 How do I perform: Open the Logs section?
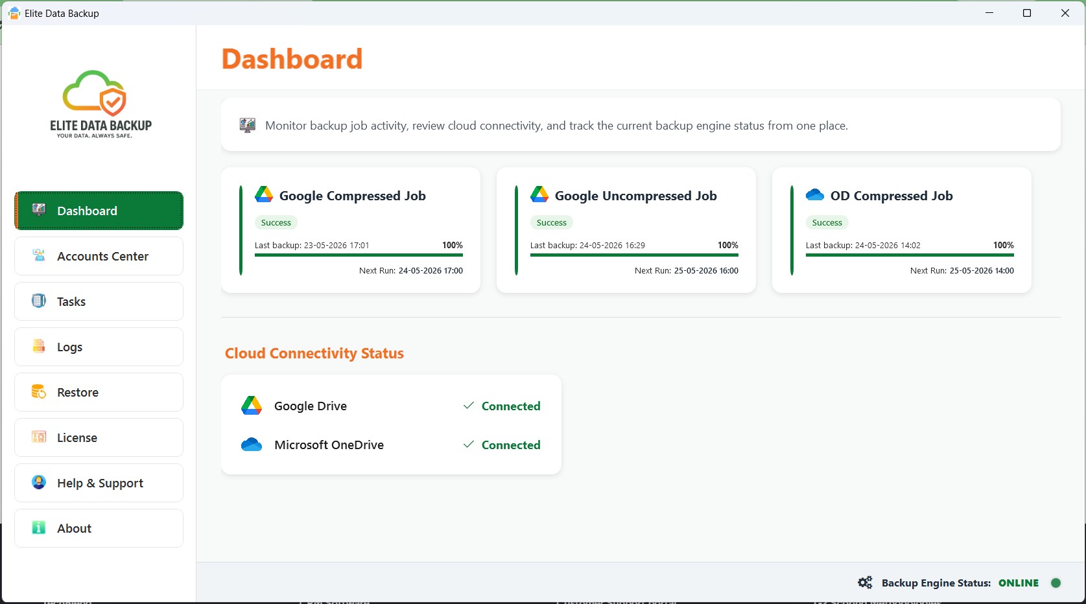tap(99, 347)
